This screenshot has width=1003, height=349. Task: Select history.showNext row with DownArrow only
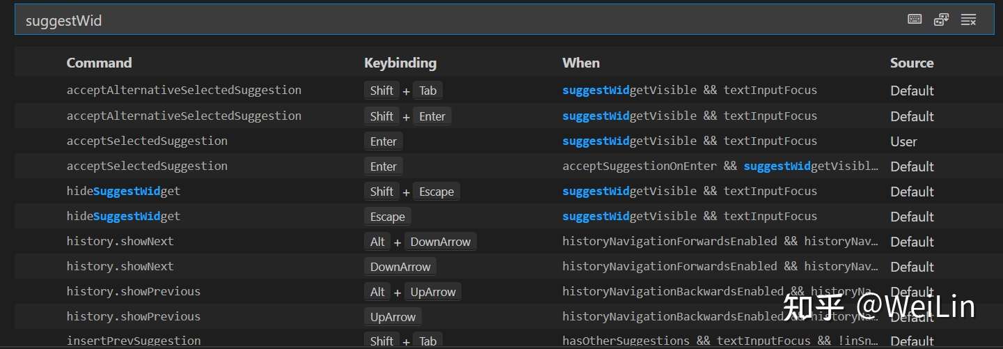pos(120,267)
